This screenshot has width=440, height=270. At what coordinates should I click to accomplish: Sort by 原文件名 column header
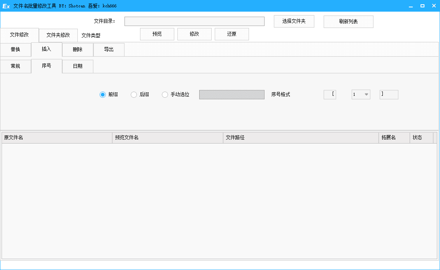click(x=57, y=138)
